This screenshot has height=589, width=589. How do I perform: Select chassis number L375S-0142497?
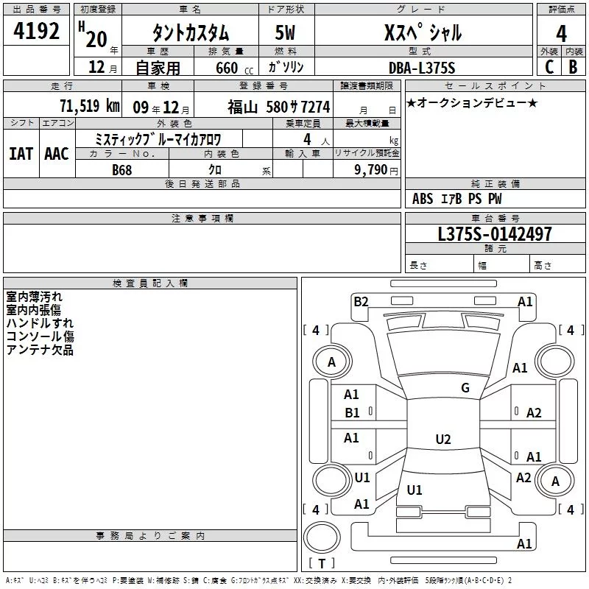point(495,234)
